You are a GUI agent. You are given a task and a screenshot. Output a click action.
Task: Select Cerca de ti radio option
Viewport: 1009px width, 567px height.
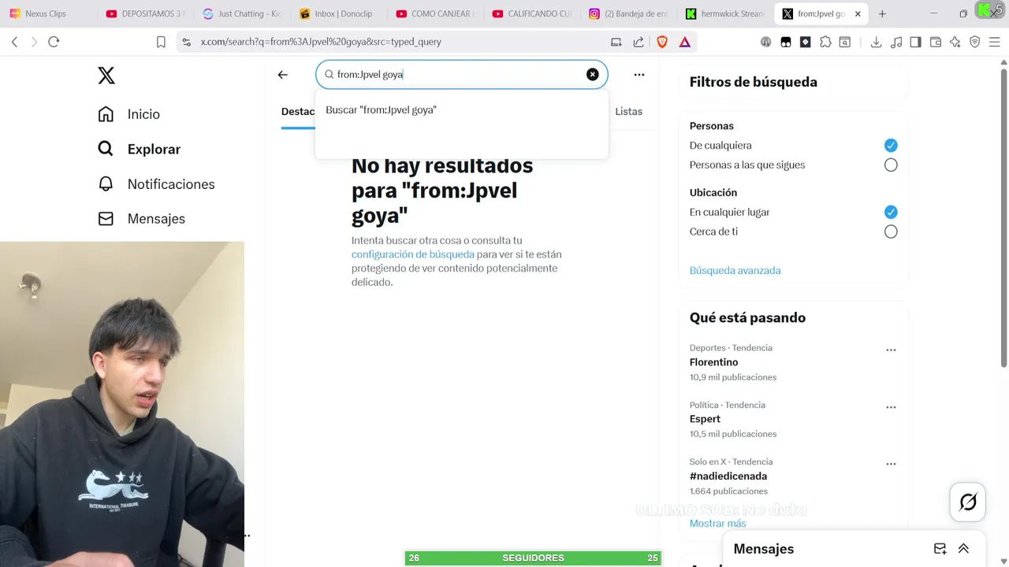coord(891,232)
